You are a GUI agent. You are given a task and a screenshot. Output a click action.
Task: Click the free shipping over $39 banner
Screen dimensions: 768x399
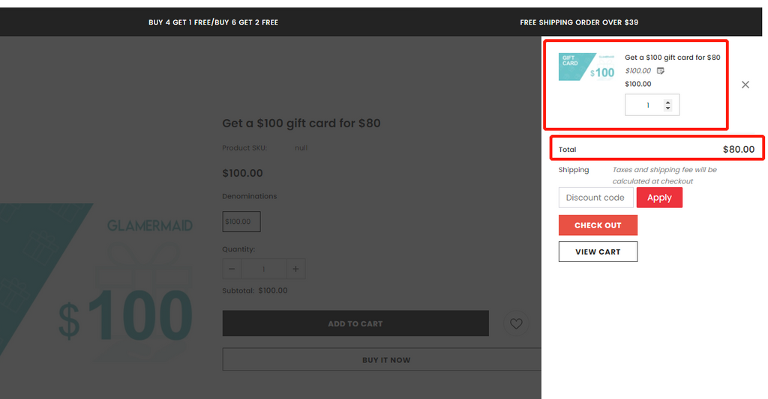pyautogui.click(x=579, y=22)
